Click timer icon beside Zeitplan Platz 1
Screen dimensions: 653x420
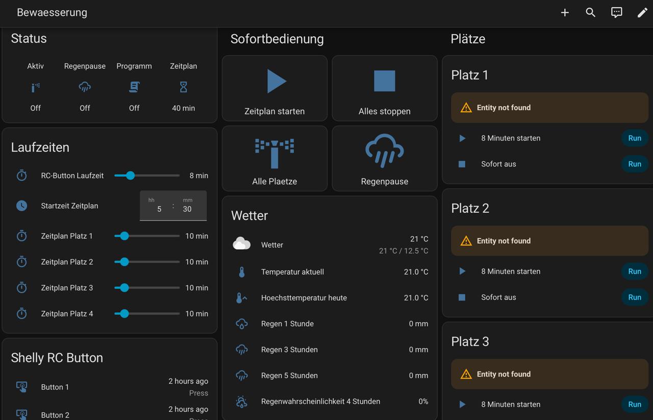coord(21,236)
